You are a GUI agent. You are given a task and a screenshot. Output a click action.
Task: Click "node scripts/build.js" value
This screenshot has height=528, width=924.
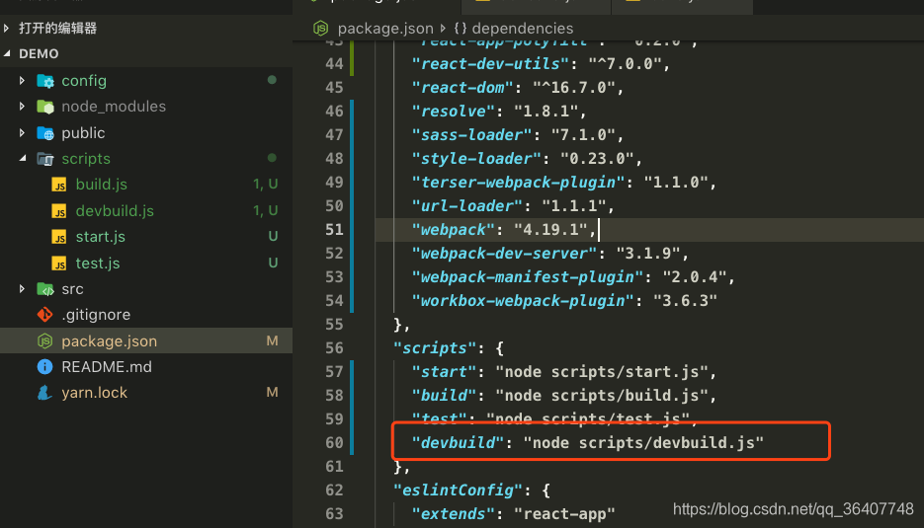pyautogui.click(x=602, y=396)
